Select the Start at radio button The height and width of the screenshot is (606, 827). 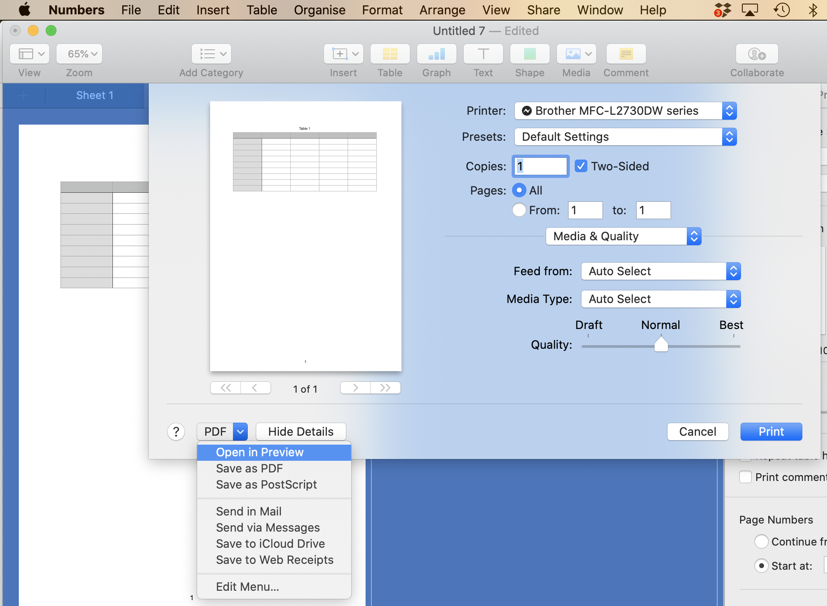click(x=761, y=566)
